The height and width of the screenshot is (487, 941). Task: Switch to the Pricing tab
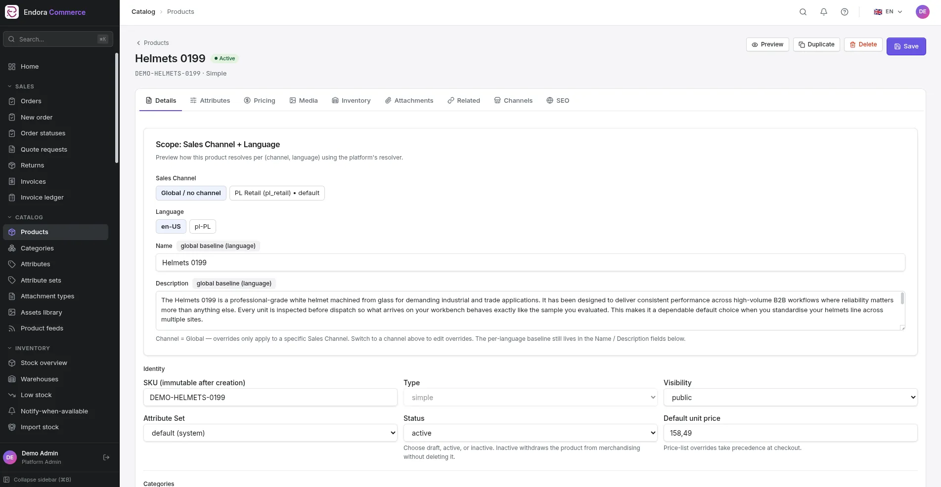point(260,101)
